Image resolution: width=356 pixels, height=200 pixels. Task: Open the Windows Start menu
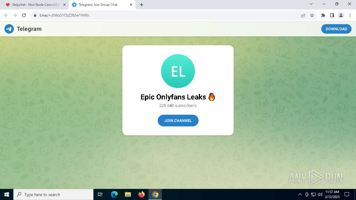[7, 194]
